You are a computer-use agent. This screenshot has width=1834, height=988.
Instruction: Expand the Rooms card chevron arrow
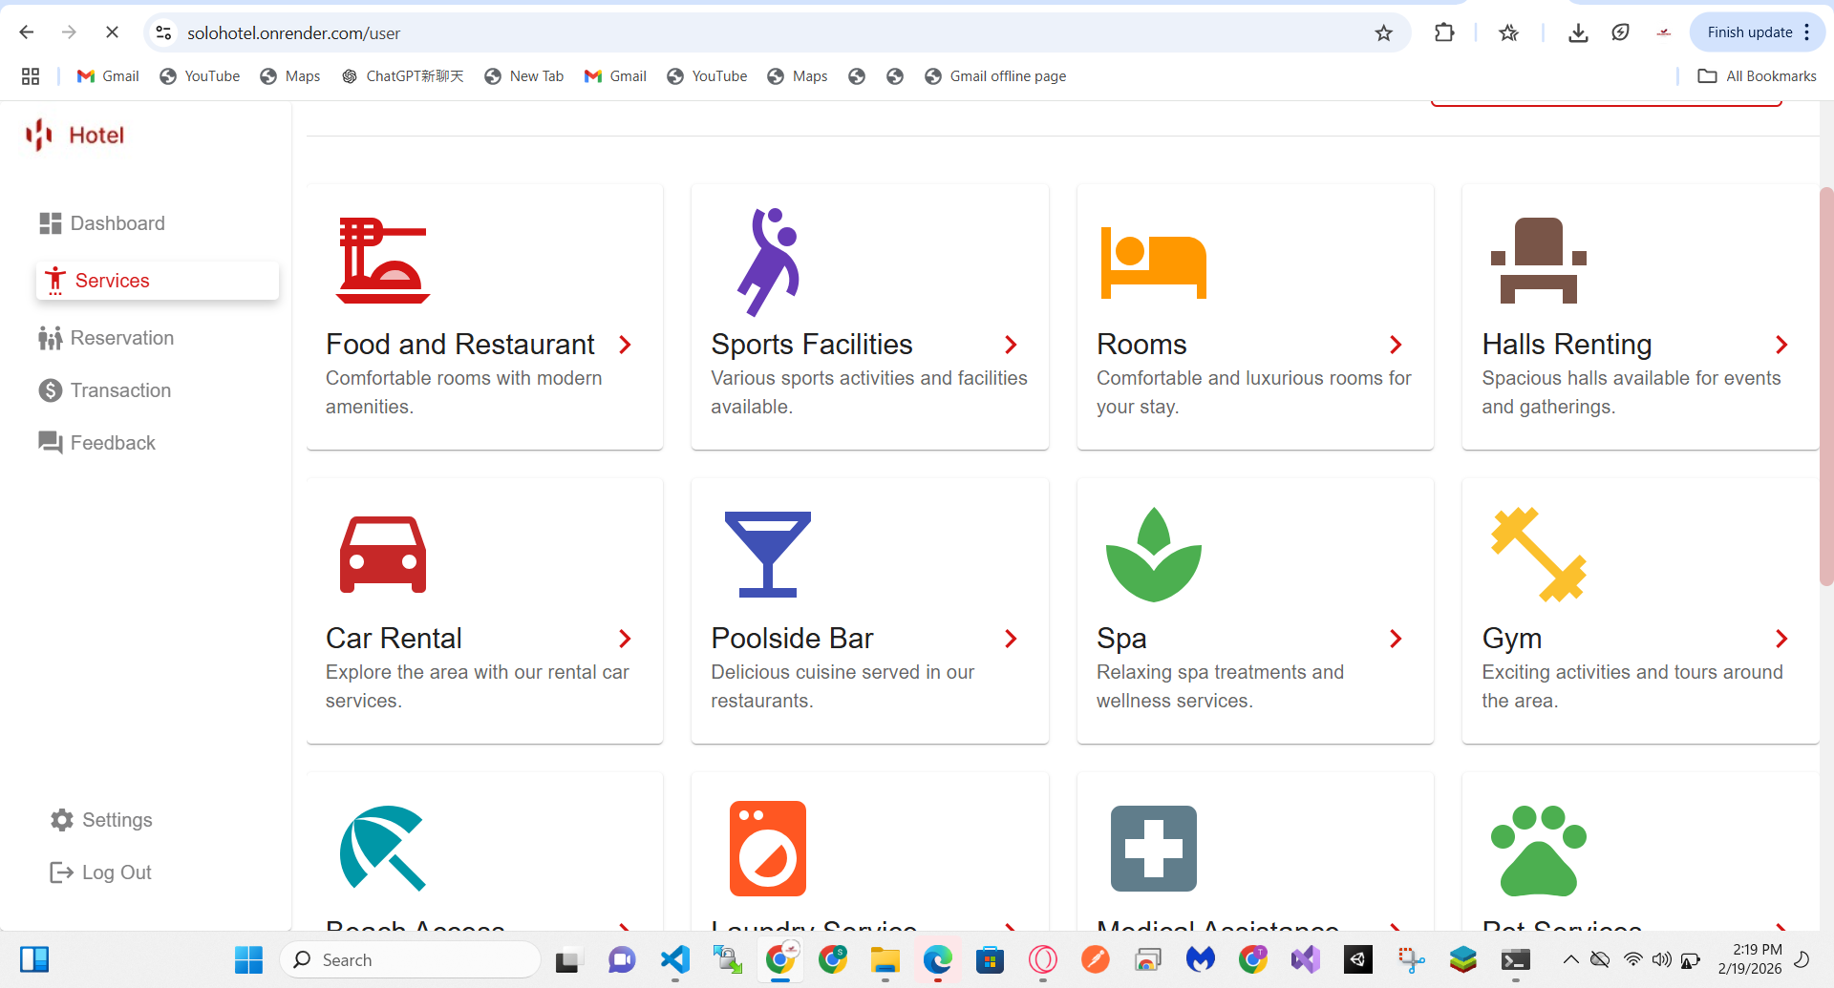click(x=1396, y=345)
